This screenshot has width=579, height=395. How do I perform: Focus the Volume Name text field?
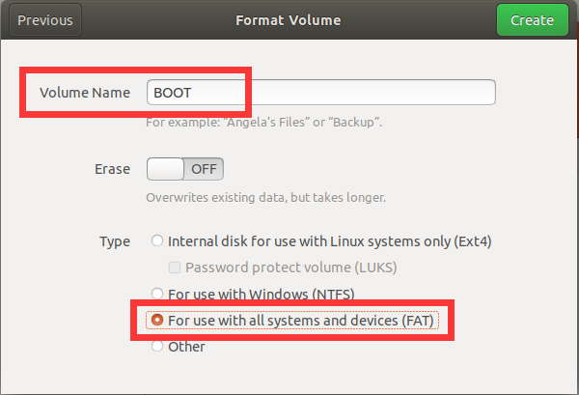pyautogui.click(x=321, y=93)
